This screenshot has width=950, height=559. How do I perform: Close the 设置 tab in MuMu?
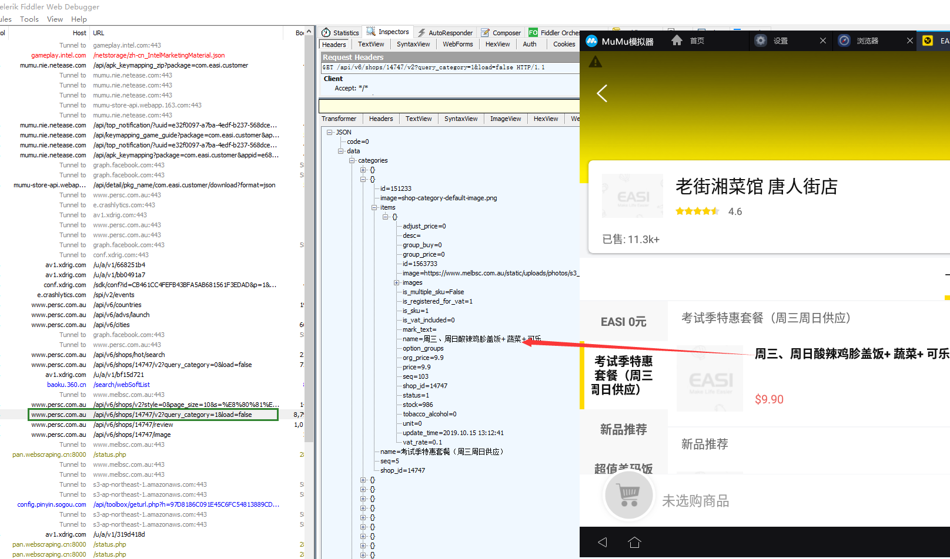coord(823,41)
